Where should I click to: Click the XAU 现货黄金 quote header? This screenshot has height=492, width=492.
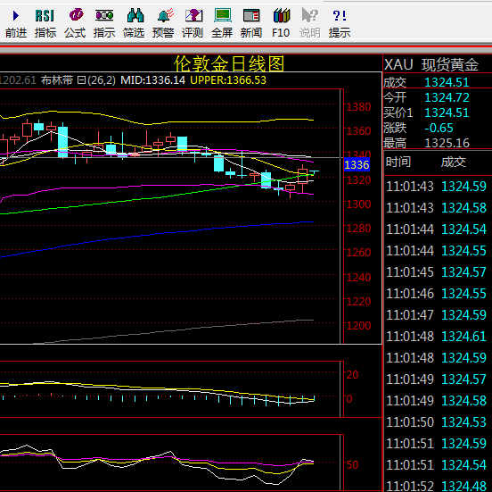[x=431, y=65]
